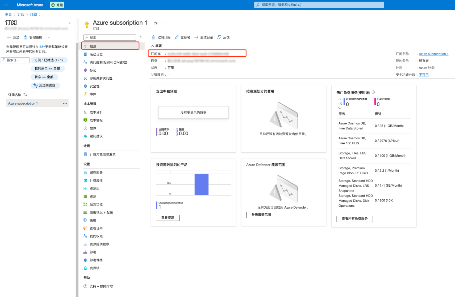Screen dimensions: 455x297
Task: Click the 成本分析 icon
Action: tap(85, 112)
